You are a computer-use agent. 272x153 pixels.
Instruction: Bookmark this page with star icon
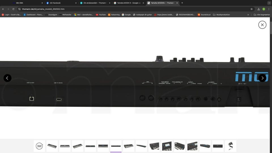252,9
